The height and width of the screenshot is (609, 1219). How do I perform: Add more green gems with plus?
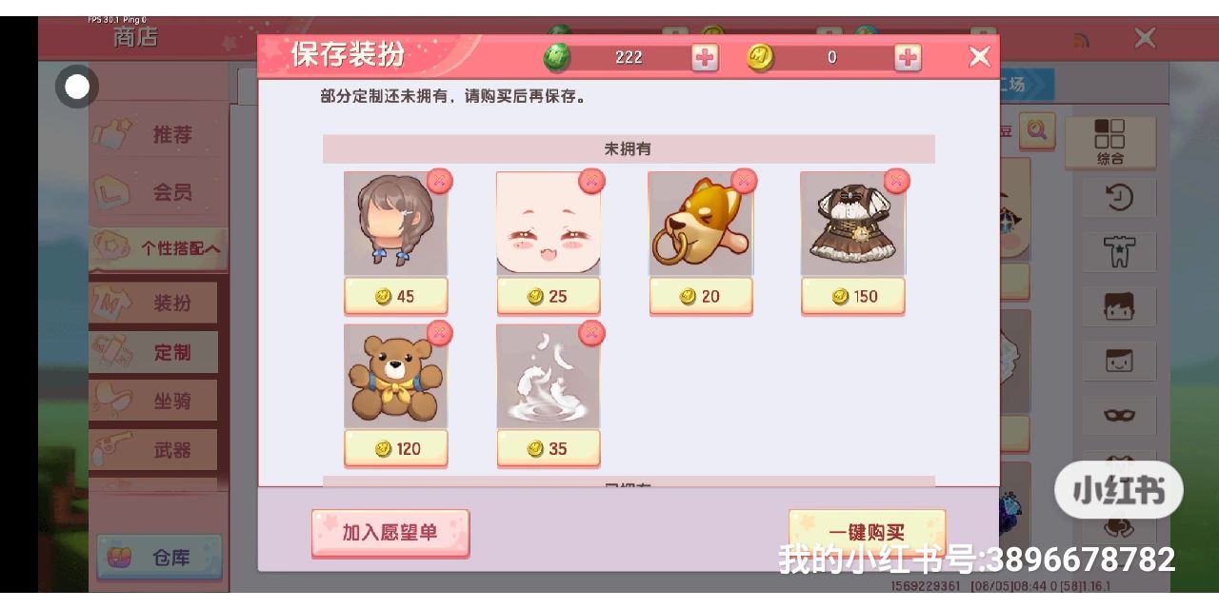click(705, 58)
